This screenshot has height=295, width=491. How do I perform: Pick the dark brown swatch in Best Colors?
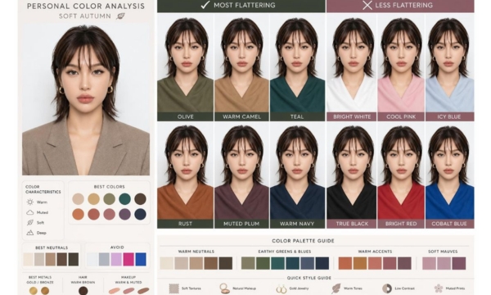tap(140, 199)
